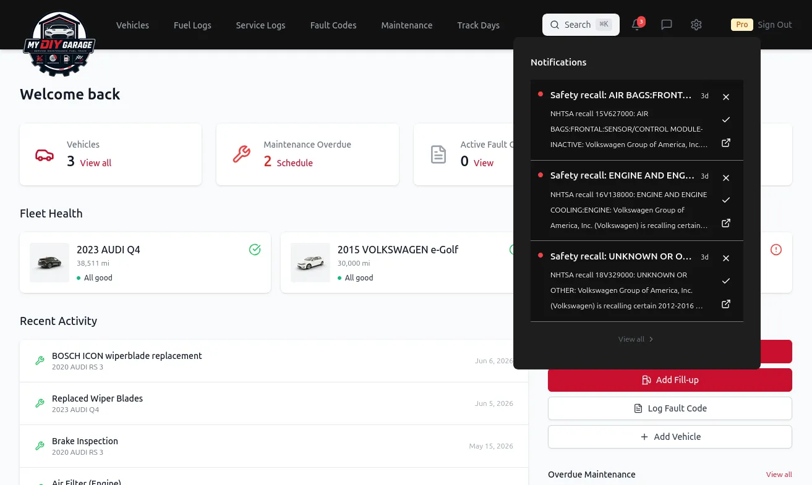Click the document icon in Active Fault card

438,154
